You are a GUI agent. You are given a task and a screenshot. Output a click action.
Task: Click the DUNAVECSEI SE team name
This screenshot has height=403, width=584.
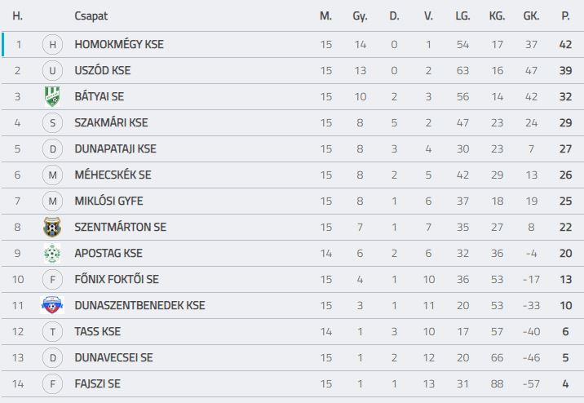[113, 357]
